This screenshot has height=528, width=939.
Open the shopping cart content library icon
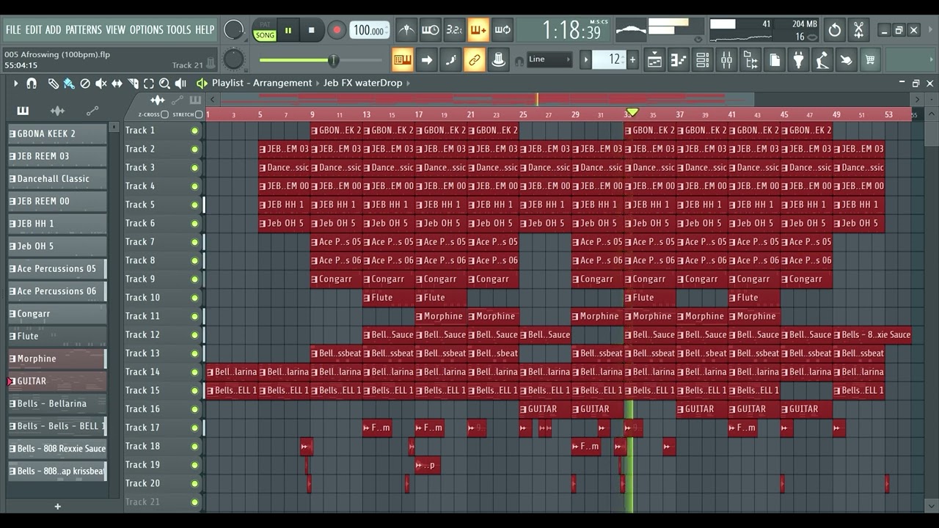click(870, 59)
